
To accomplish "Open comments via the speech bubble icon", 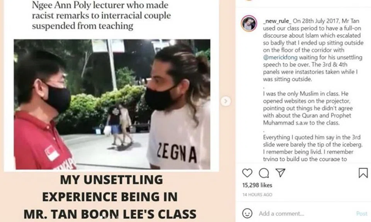I will pyautogui.click(x=264, y=173).
